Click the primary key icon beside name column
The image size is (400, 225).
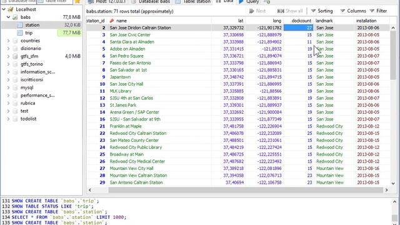(x=112, y=21)
